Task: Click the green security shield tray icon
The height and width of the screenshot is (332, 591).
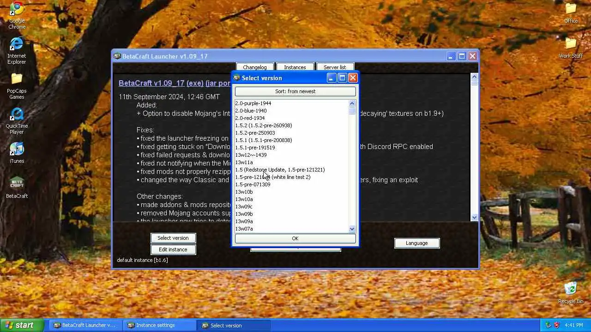Action: 549,325
